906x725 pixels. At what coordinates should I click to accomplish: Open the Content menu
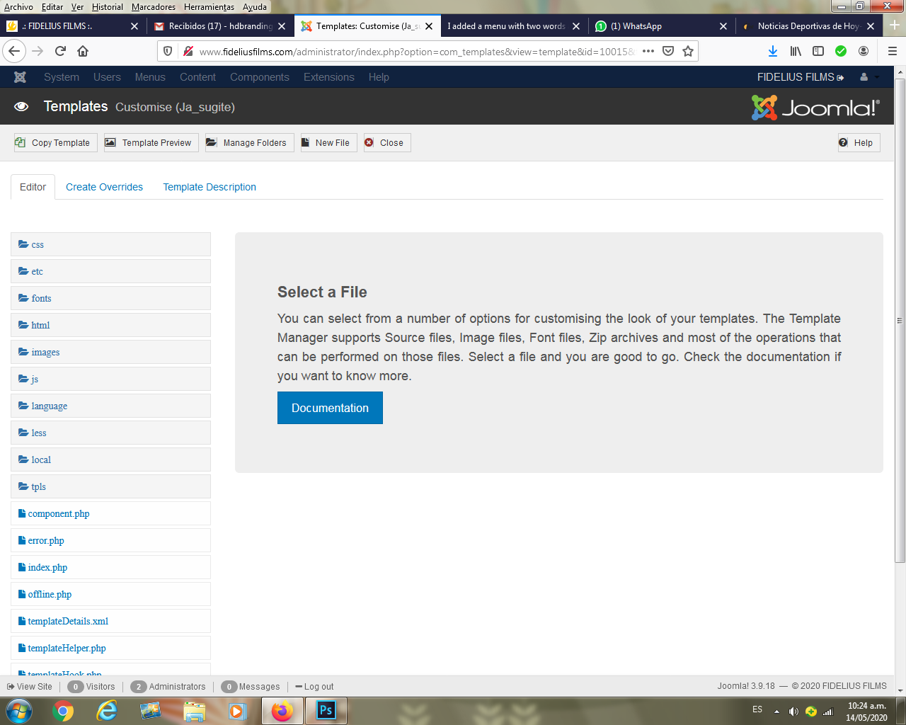197,77
